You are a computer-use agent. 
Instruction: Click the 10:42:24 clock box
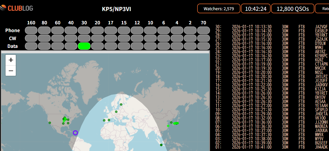[256, 9]
